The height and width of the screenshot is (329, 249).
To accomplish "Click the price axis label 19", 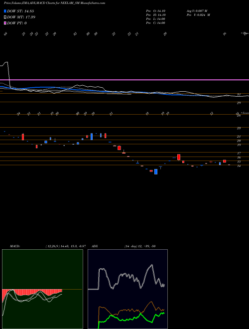I will point(239,145).
